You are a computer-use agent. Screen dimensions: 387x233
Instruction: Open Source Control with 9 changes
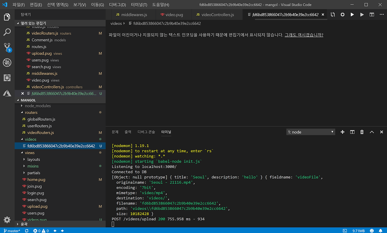[x=7, y=47]
